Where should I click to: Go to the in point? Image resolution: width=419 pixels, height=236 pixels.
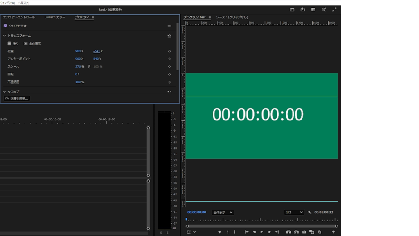click(x=247, y=232)
